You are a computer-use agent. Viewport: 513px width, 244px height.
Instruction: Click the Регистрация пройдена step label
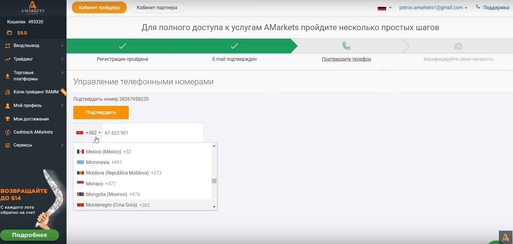[x=122, y=59]
